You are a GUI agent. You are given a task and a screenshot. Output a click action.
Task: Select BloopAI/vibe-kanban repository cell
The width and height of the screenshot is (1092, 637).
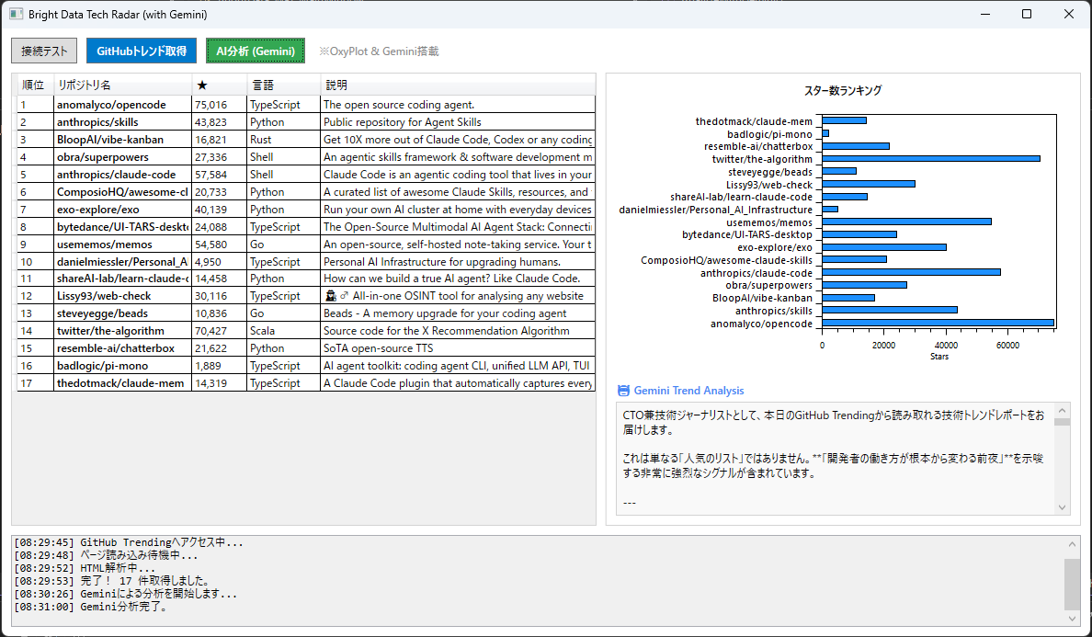pyautogui.click(x=122, y=139)
